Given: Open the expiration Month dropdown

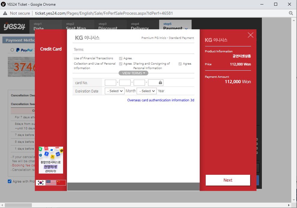Looking at the screenshot, I should [115, 91].
